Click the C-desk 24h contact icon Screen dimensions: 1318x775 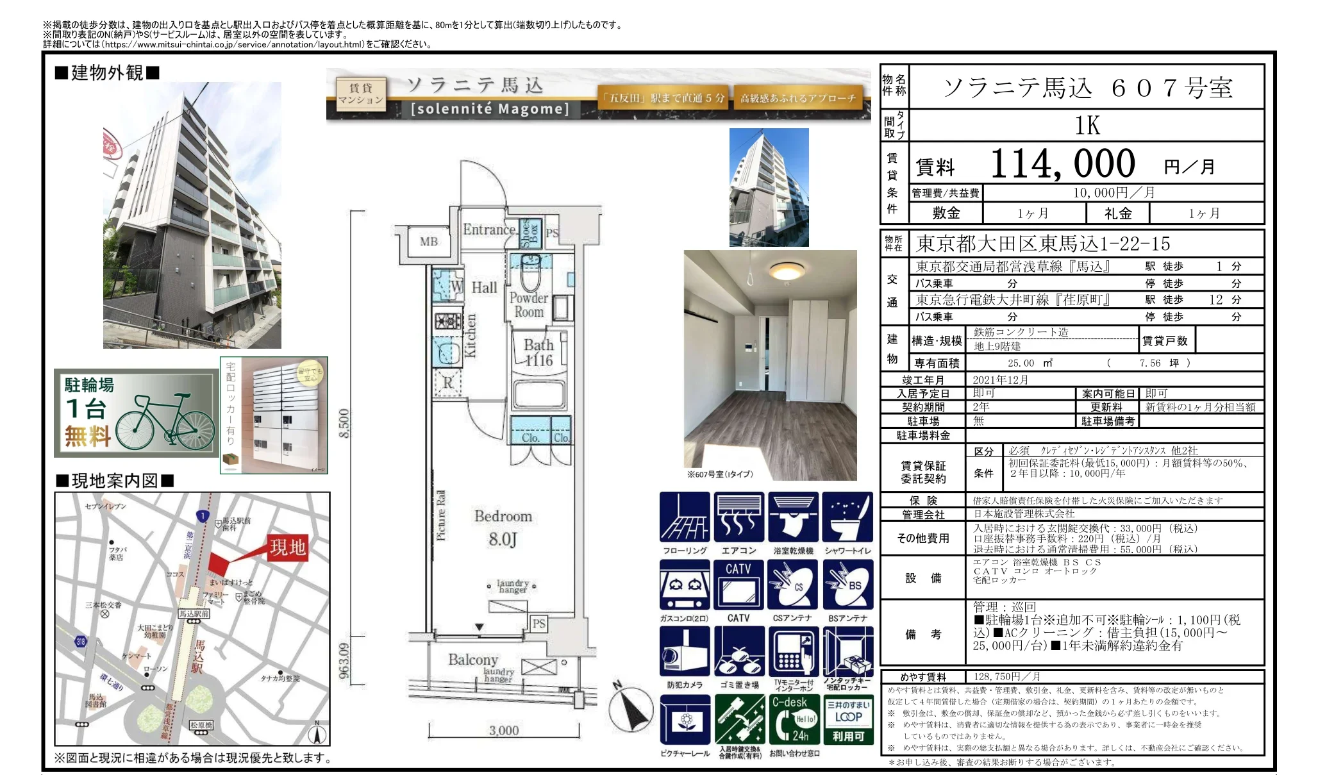coord(793,719)
